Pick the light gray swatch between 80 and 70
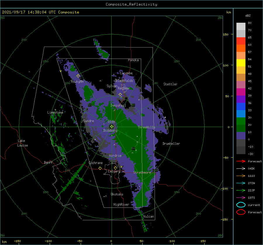The height and width of the screenshot is (245, 263). (x=241, y=27)
